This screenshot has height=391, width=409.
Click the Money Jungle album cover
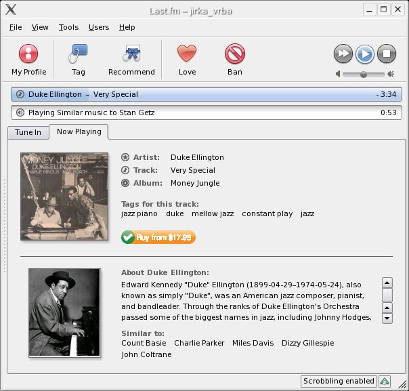click(x=64, y=197)
